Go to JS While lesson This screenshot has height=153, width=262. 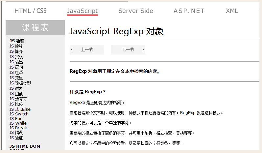pos(18,123)
